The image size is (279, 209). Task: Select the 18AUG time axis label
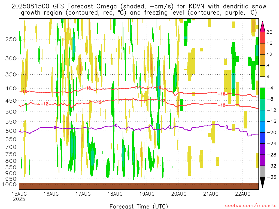[x=115, y=194]
